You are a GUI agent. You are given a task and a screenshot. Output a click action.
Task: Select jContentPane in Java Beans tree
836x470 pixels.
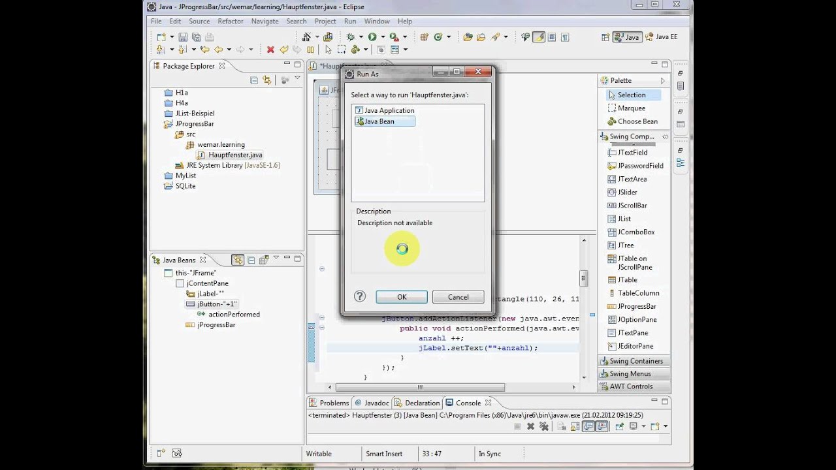pyautogui.click(x=202, y=283)
